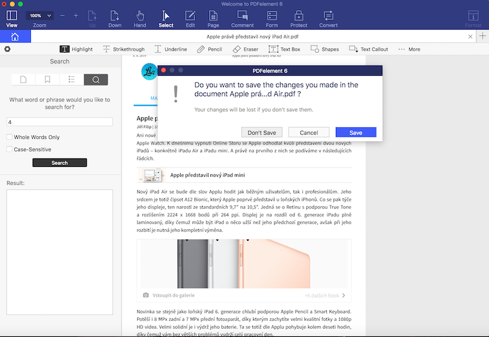The height and width of the screenshot is (337, 489).
Task: Click the search phrase input field
Action: [x=59, y=122]
